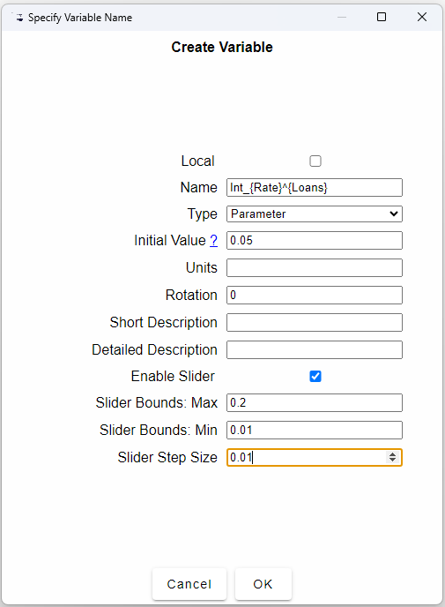Click the Slider Bounds: Min field
Image resolution: width=445 pixels, height=607 pixels.
pos(315,430)
